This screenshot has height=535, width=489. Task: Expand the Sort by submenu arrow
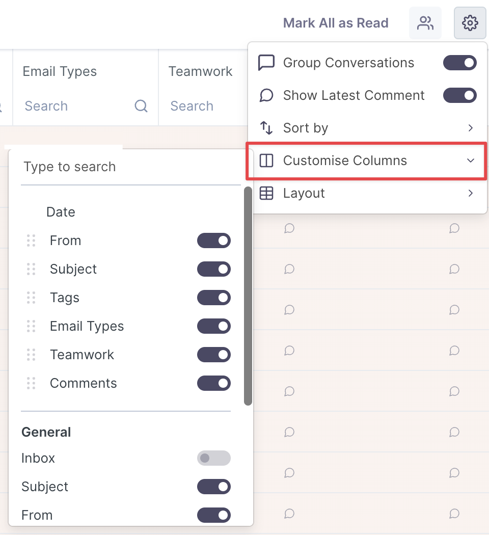471,128
